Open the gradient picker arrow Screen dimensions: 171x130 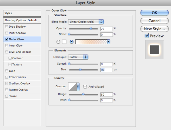pos(109,42)
